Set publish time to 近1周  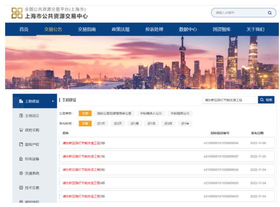pos(134,123)
